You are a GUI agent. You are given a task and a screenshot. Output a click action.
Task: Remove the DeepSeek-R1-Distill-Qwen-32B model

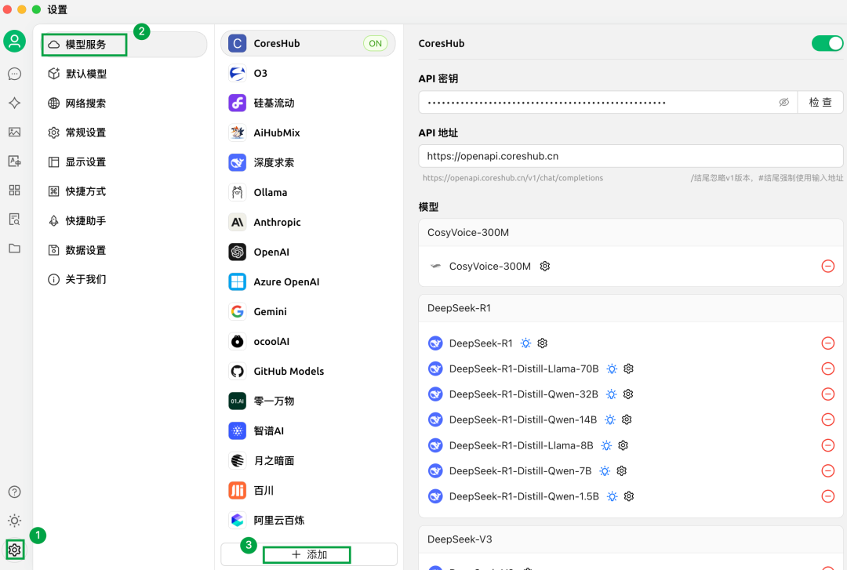(x=828, y=394)
